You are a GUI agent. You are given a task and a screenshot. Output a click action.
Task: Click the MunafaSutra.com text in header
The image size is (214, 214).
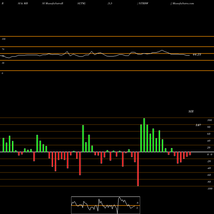click(183, 3)
